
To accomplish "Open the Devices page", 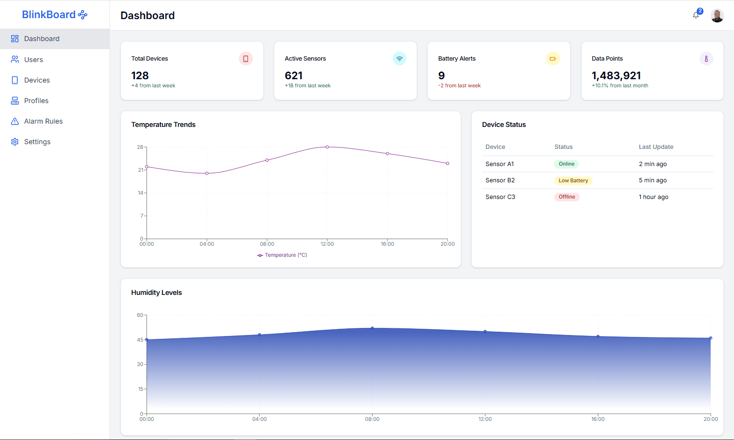I will click(x=54, y=80).
